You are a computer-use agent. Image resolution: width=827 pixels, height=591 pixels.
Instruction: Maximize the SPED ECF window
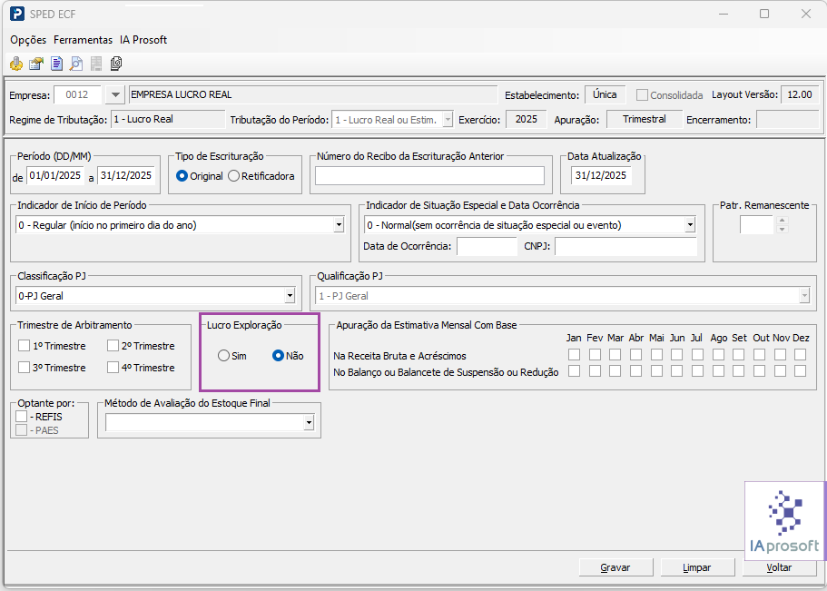tap(764, 15)
